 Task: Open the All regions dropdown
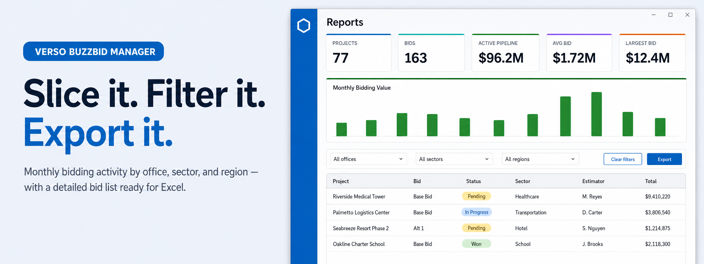tap(540, 159)
